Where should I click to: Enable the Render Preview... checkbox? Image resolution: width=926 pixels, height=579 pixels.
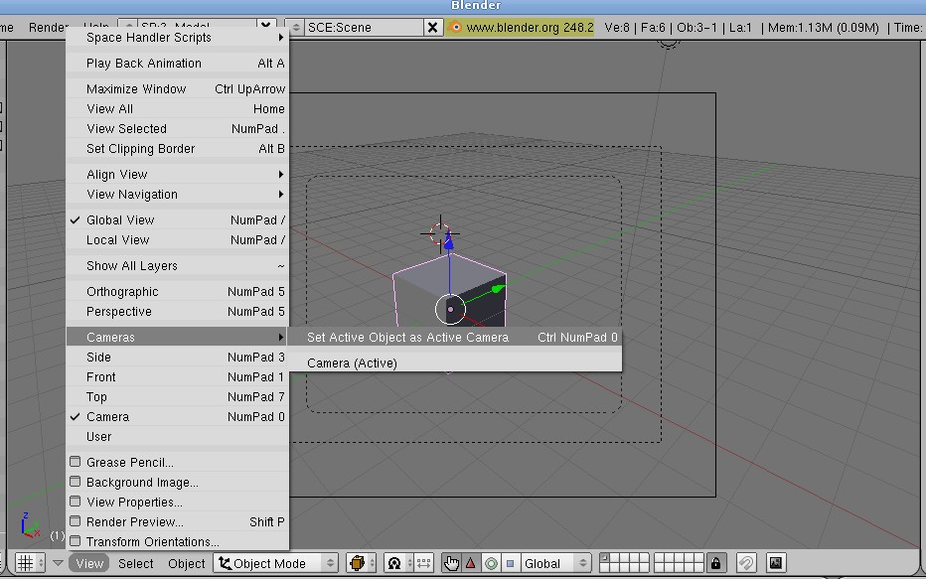(x=75, y=521)
